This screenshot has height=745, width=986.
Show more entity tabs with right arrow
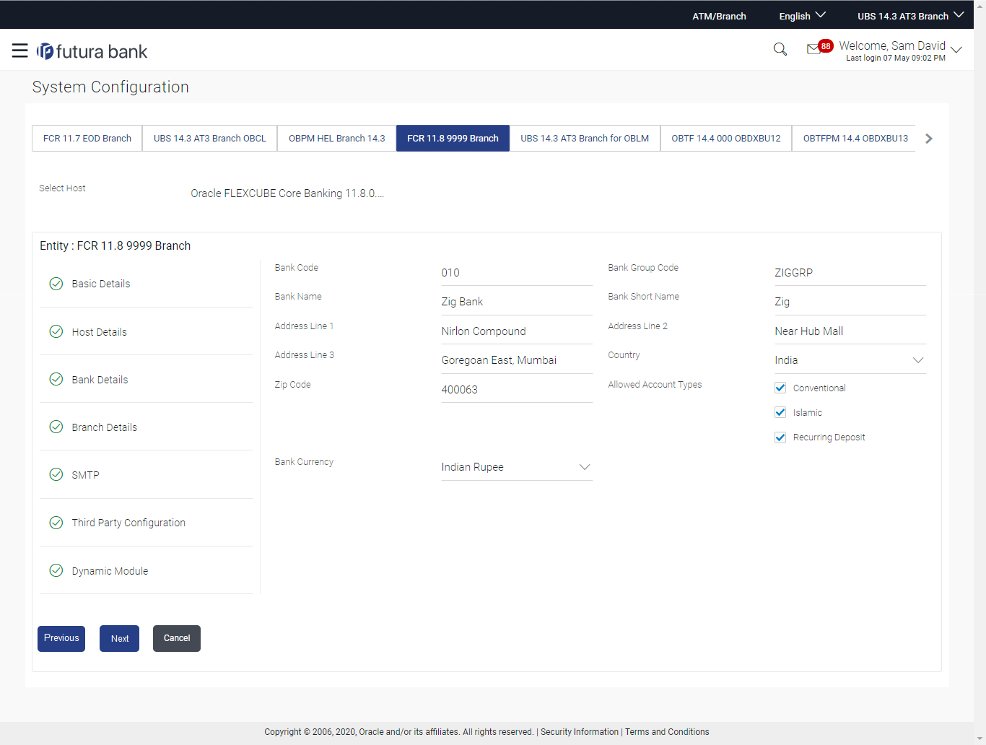click(x=929, y=139)
